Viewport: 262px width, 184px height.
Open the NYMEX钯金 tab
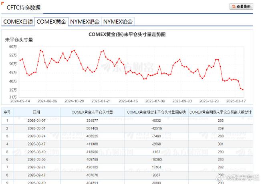[85, 22]
